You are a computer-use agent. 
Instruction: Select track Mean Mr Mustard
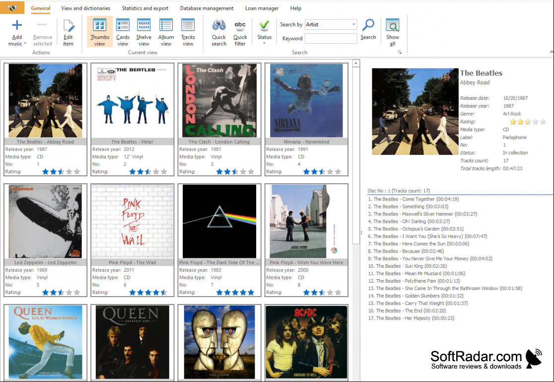pyautogui.click(x=416, y=273)
